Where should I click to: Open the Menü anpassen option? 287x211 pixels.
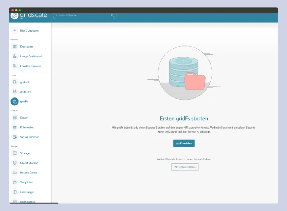coord(30,30)
